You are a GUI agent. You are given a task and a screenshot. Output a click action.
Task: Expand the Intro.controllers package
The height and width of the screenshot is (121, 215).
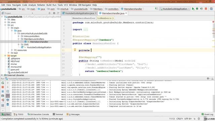(x=18, y=36)
